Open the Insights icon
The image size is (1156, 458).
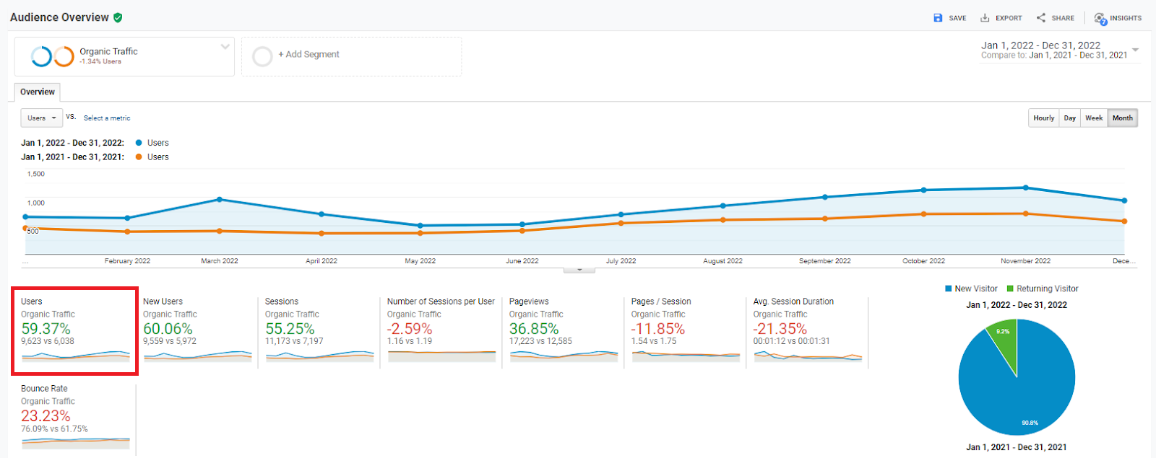(x=1100, y=19)
